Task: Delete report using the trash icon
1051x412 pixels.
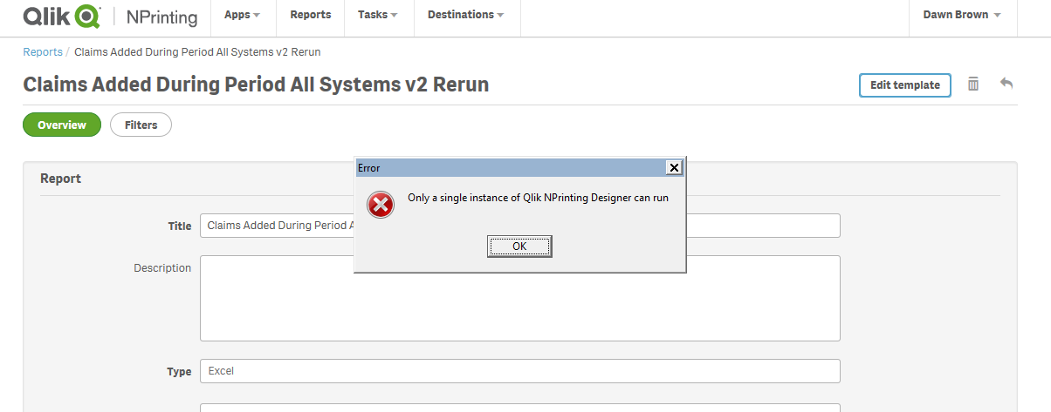Action: pyautogui.click(x=973, y=84)
